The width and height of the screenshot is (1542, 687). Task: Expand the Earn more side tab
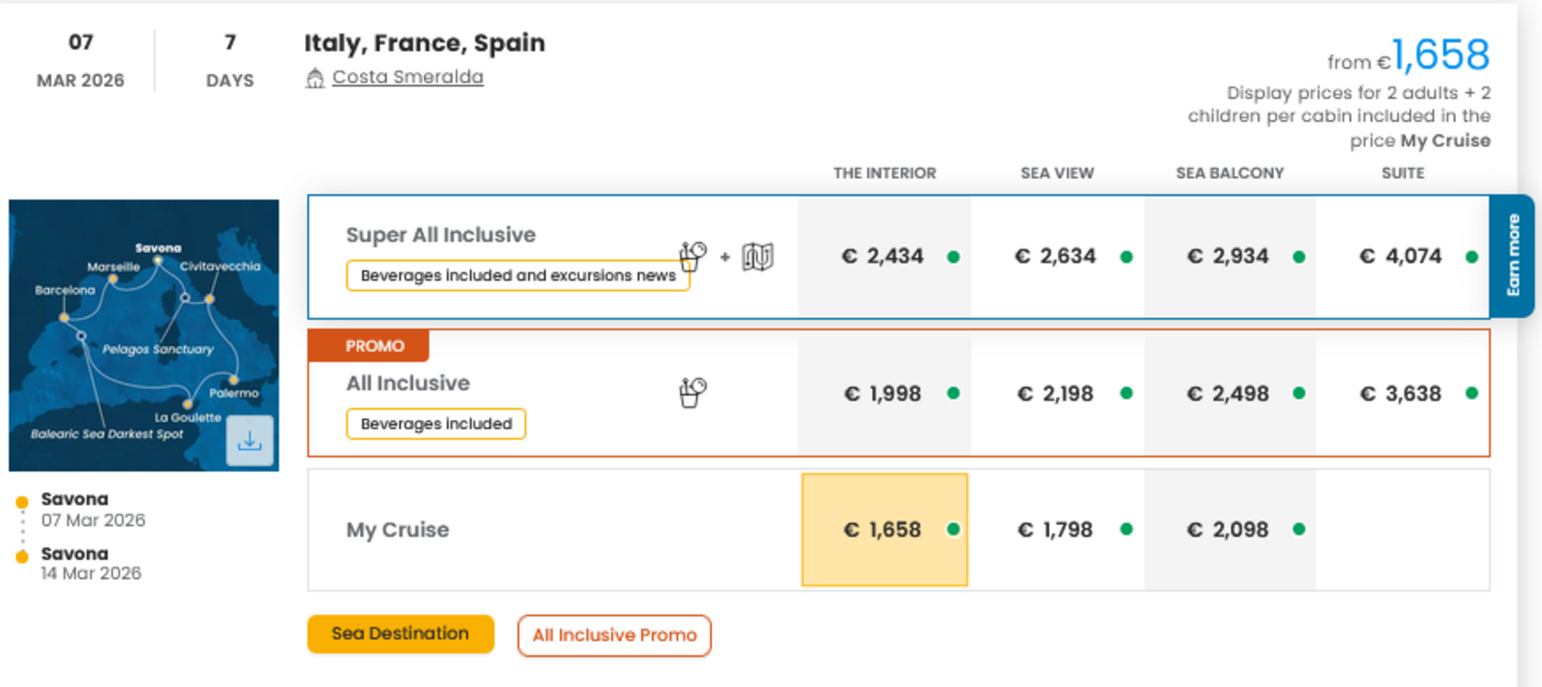[x=1512, y=256]
